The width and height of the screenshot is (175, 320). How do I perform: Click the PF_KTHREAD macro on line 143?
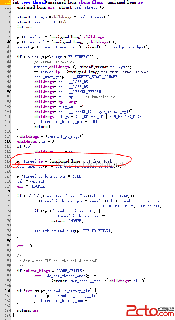79,57
